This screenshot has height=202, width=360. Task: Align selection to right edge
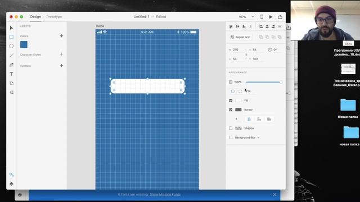(273, 26)
